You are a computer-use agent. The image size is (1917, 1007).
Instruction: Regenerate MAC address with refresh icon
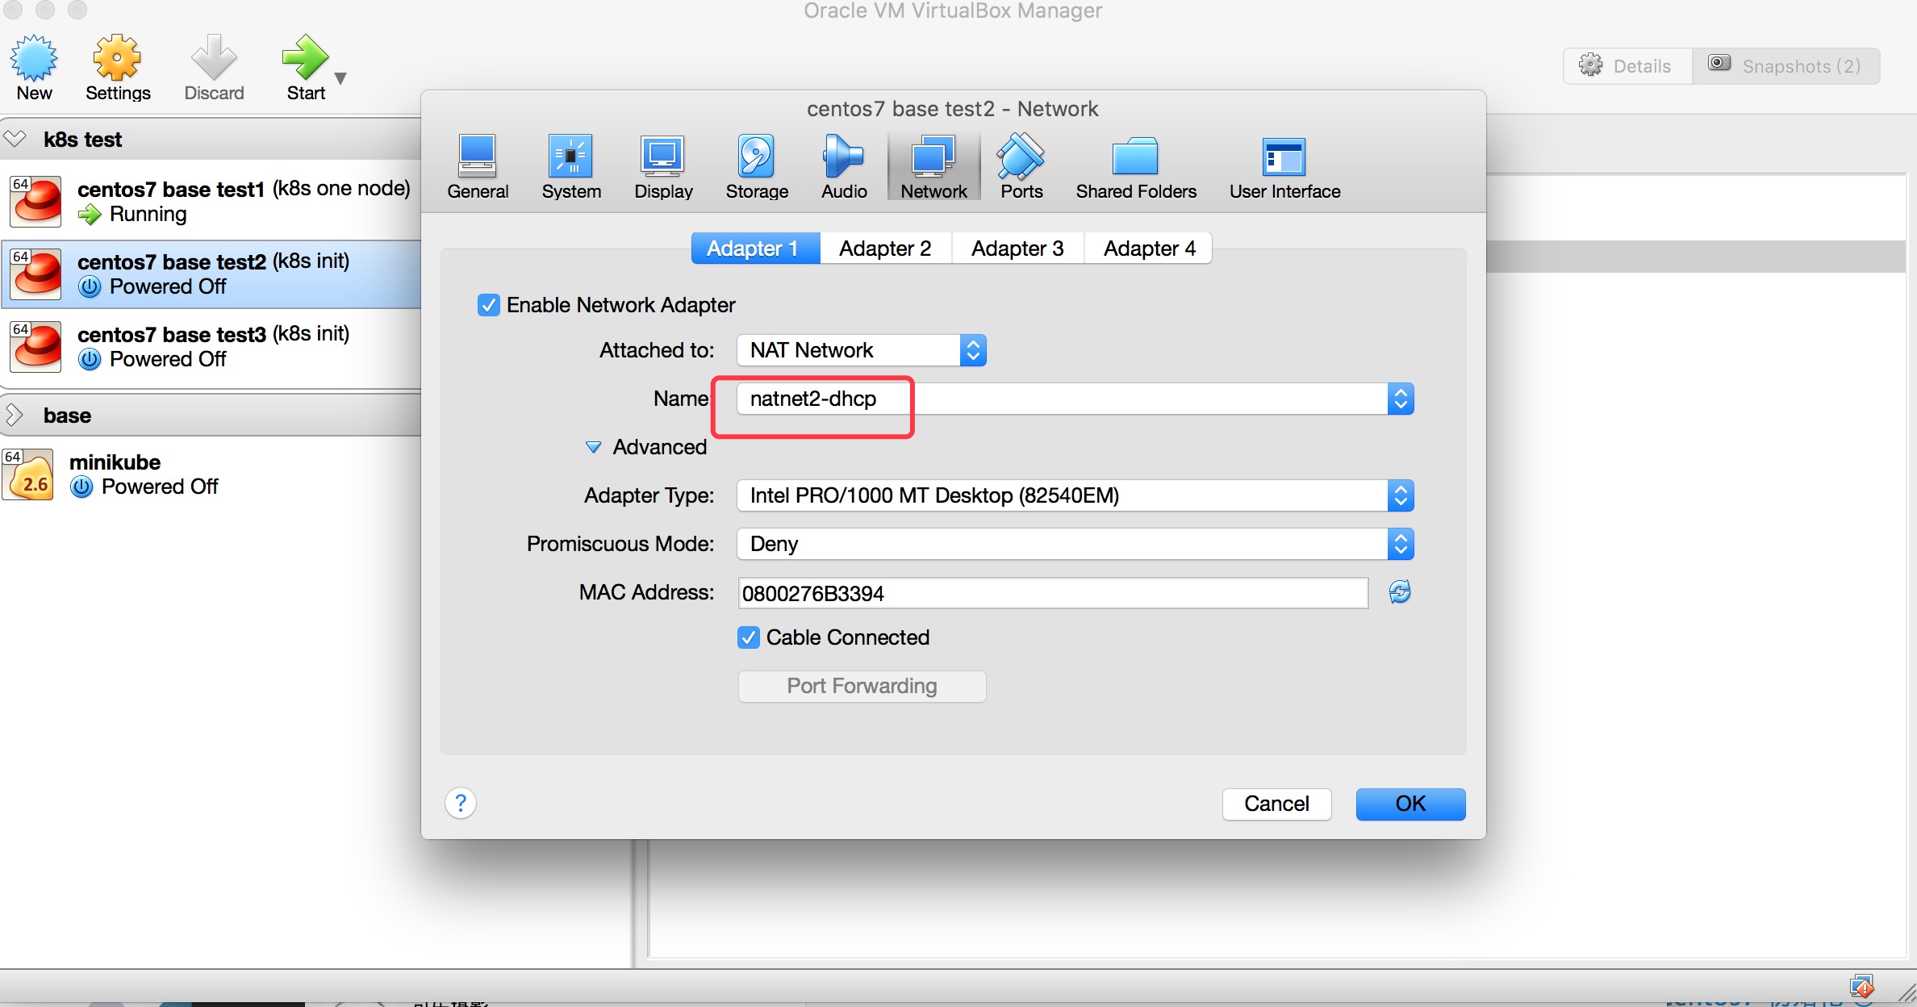coord(1400,592)
